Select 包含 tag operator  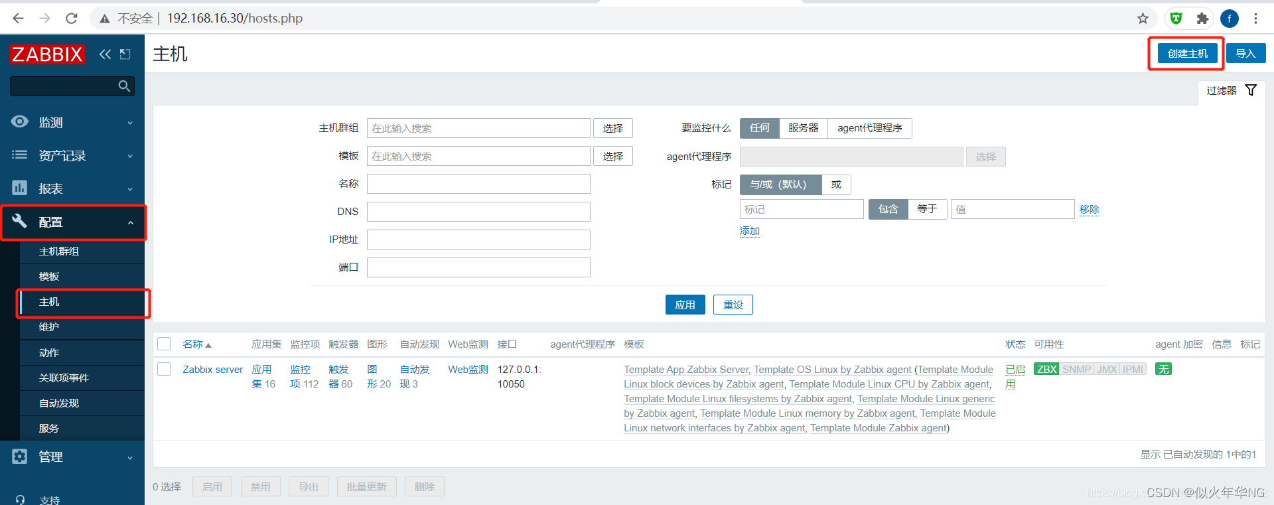(x=888, y=209)
